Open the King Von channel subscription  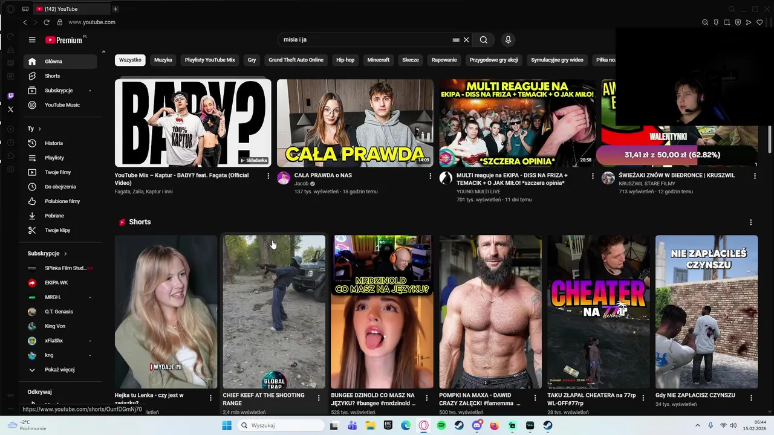pos(60,326)
